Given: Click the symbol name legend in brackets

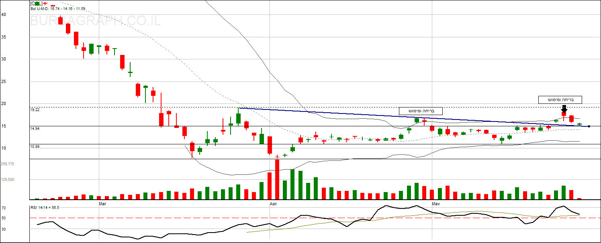Looking at the screenshot, I should pos(37,3).
